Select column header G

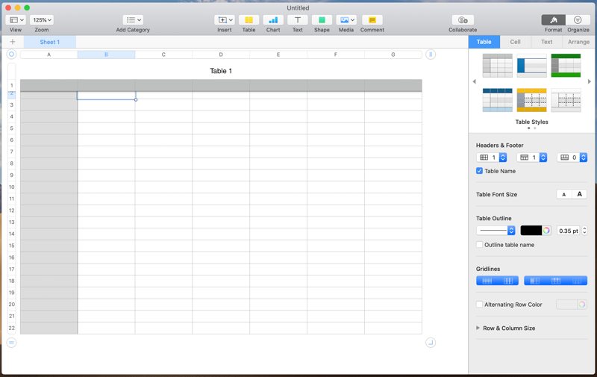[x=393, y=54]
